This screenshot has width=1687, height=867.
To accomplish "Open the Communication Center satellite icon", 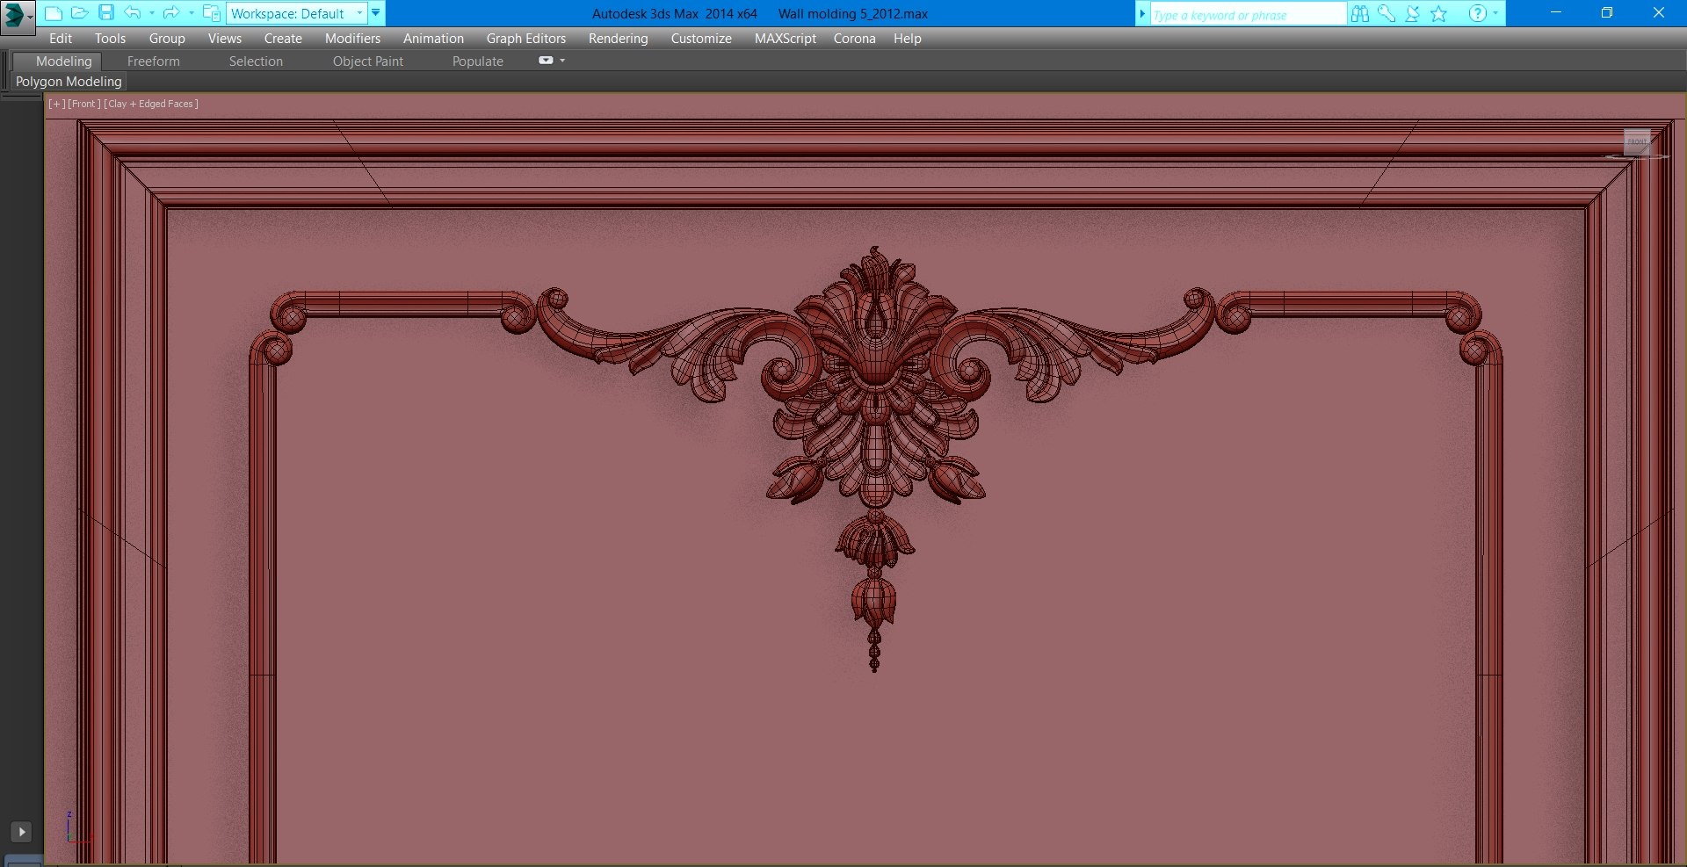I will pos(1413,14).
